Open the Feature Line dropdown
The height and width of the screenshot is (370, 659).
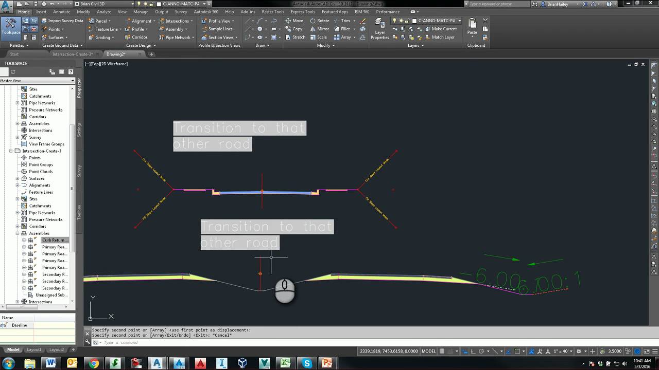pyautogui.click(x=106, y=29)
